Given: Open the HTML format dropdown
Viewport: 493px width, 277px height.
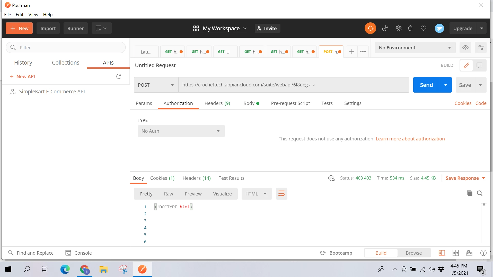Looking at the screenshot, I should point(257,194).
